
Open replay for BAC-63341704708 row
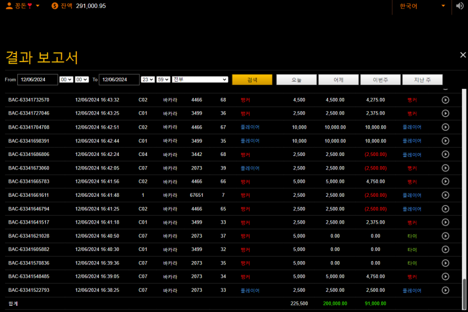coord(446,127)
